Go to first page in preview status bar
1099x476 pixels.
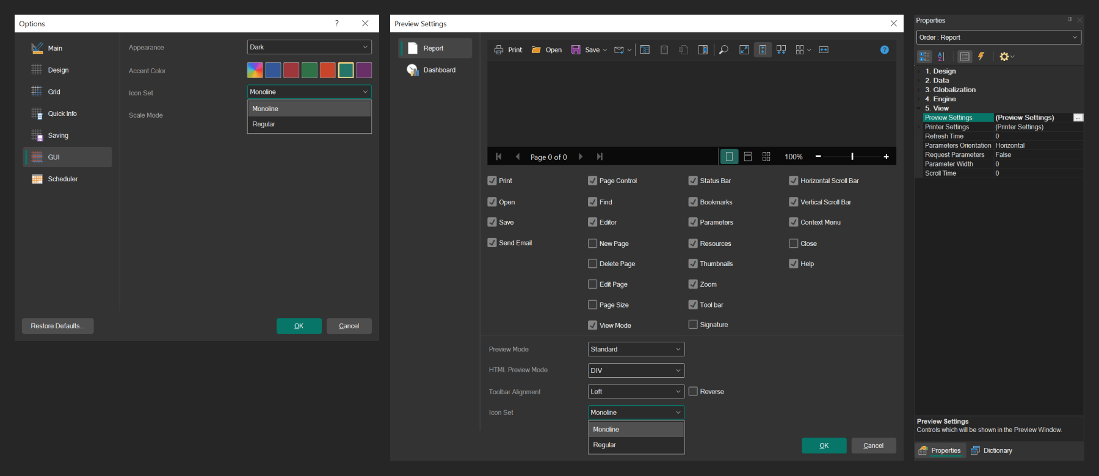pos(499,157)
